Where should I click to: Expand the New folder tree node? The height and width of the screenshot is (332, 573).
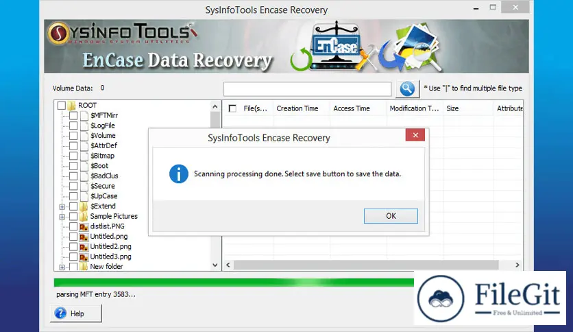click(x=62, y=268)
